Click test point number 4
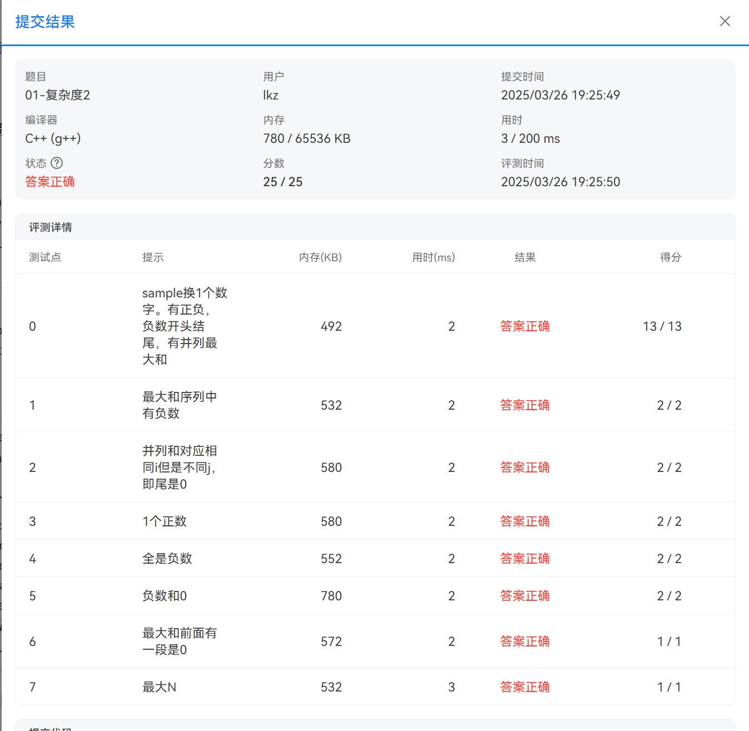The width and height of the screenshot is (749, 731). tap(33, 559)
